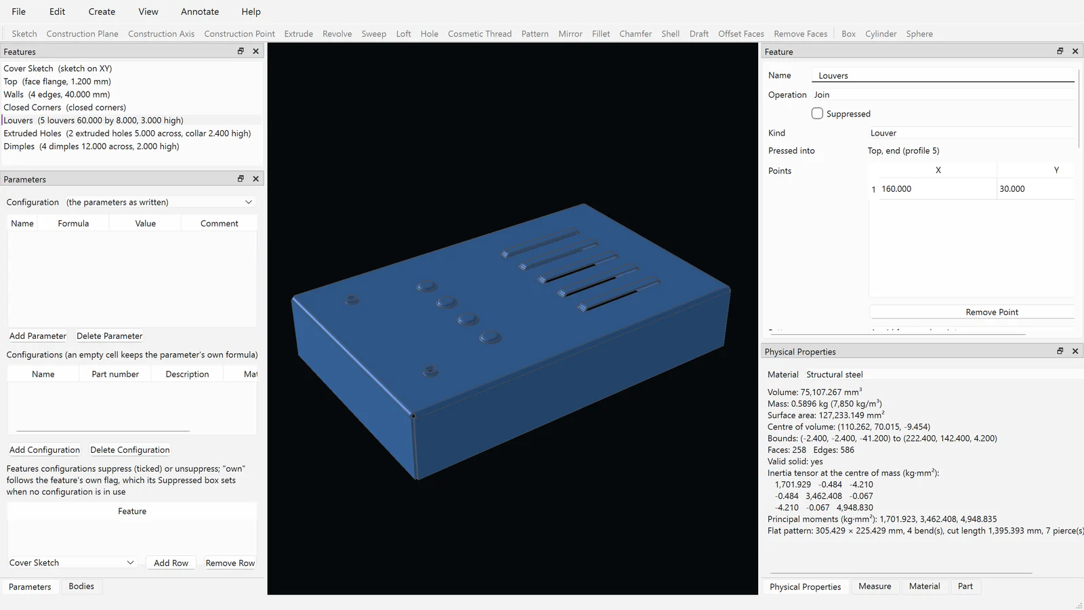Open the File menu
The width and height of the screenshot is (1084, 610).
pos(19,12)
